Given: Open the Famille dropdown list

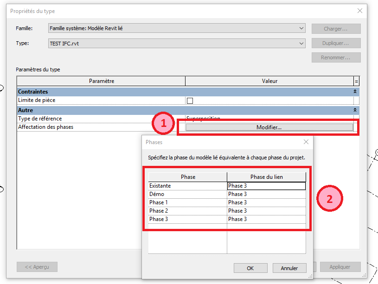Looking at the screenshot, I should pos(302,29).
